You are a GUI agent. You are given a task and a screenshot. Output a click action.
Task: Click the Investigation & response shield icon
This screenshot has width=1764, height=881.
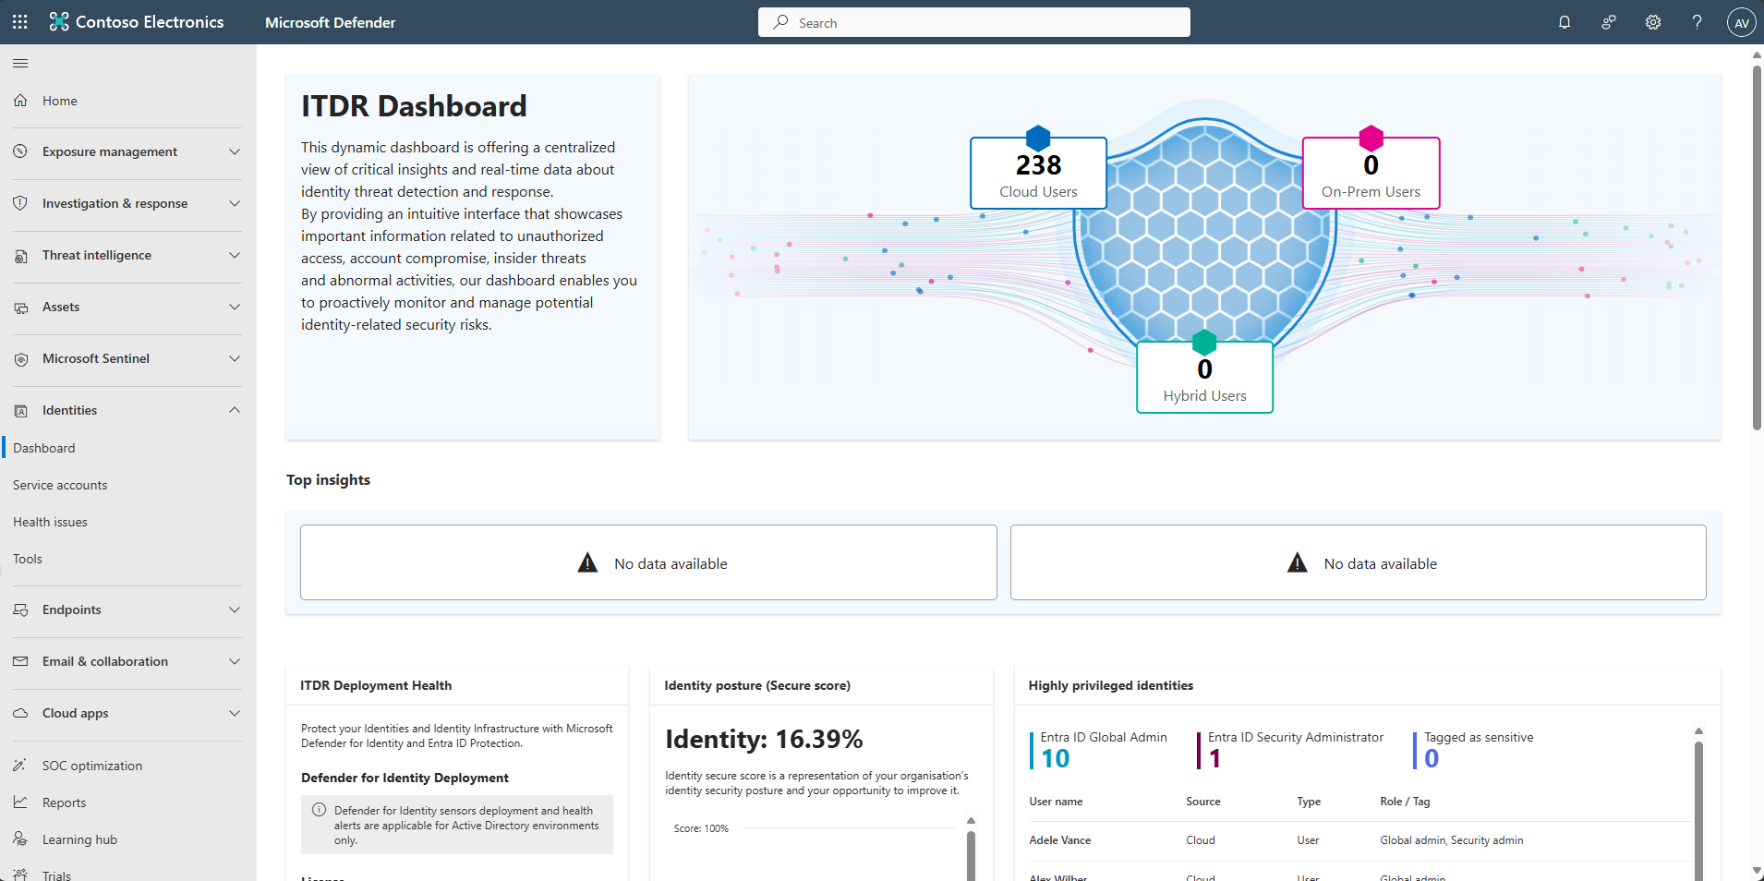(20, 203)
